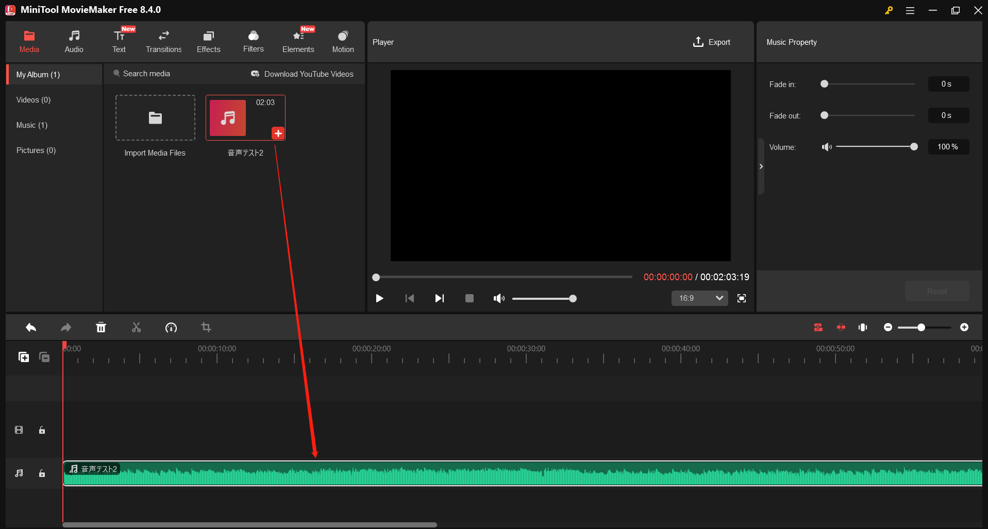Switch to the Audio tab

(74, 41)
